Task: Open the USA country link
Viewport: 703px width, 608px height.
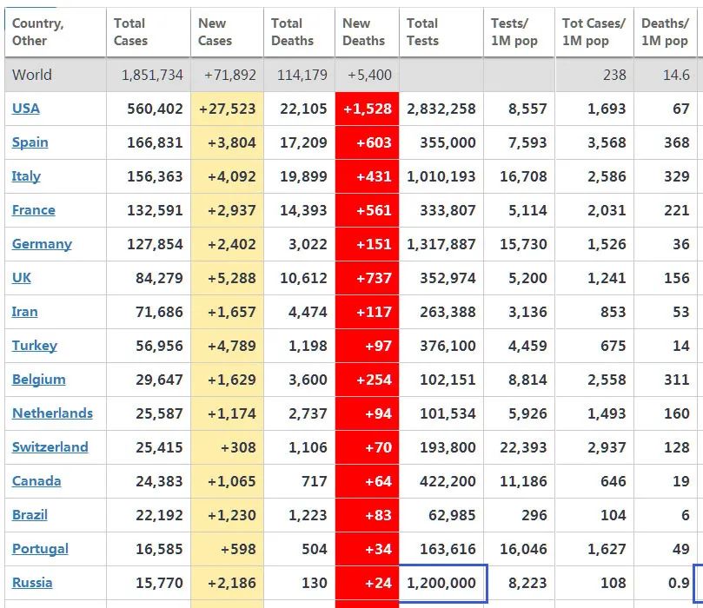Action: (x=26, y=109)
